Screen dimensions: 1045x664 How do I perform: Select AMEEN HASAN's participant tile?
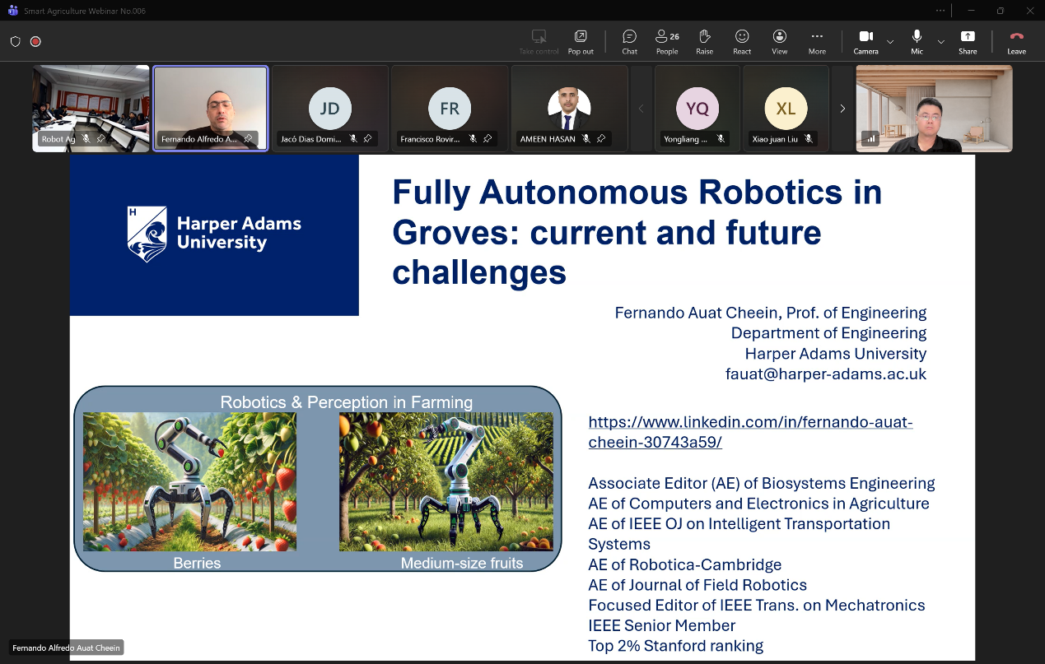point(569,108)
